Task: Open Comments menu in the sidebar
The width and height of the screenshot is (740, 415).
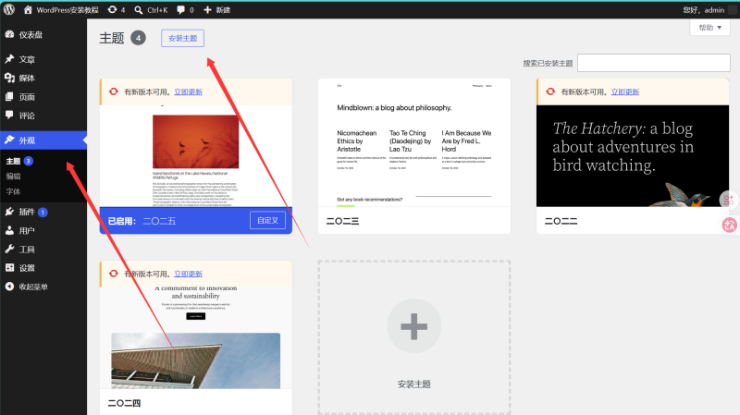Action: tap(43, 115)
